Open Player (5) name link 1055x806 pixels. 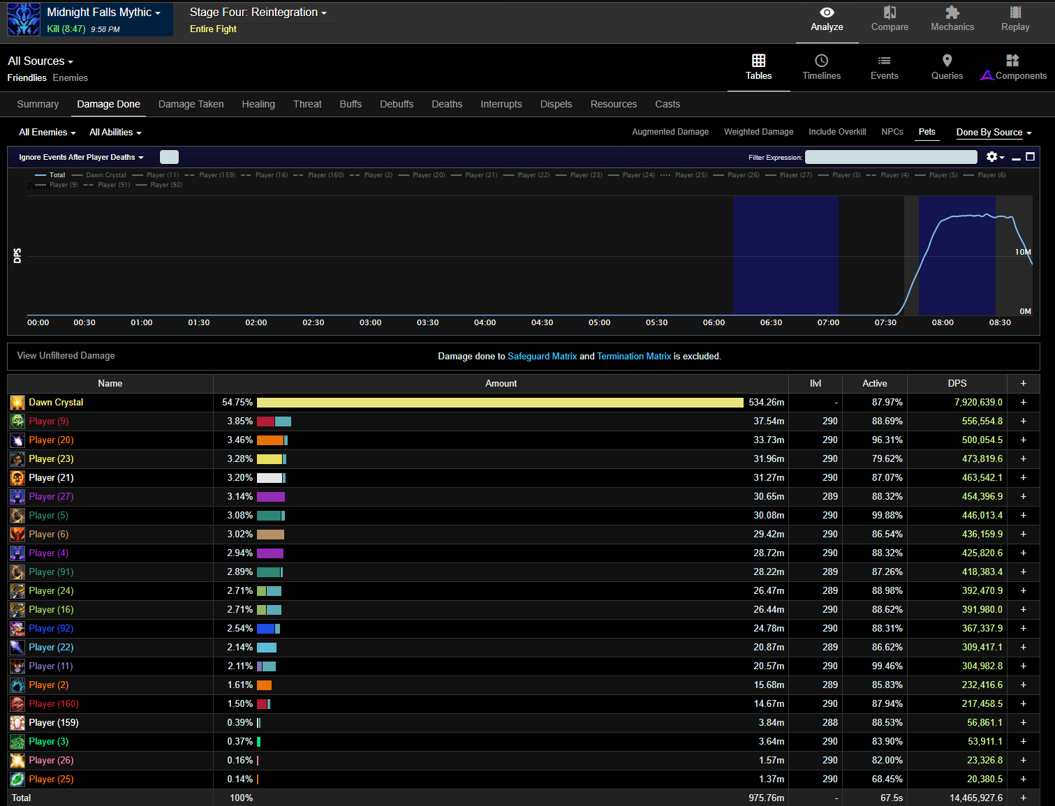pos(48,516)
